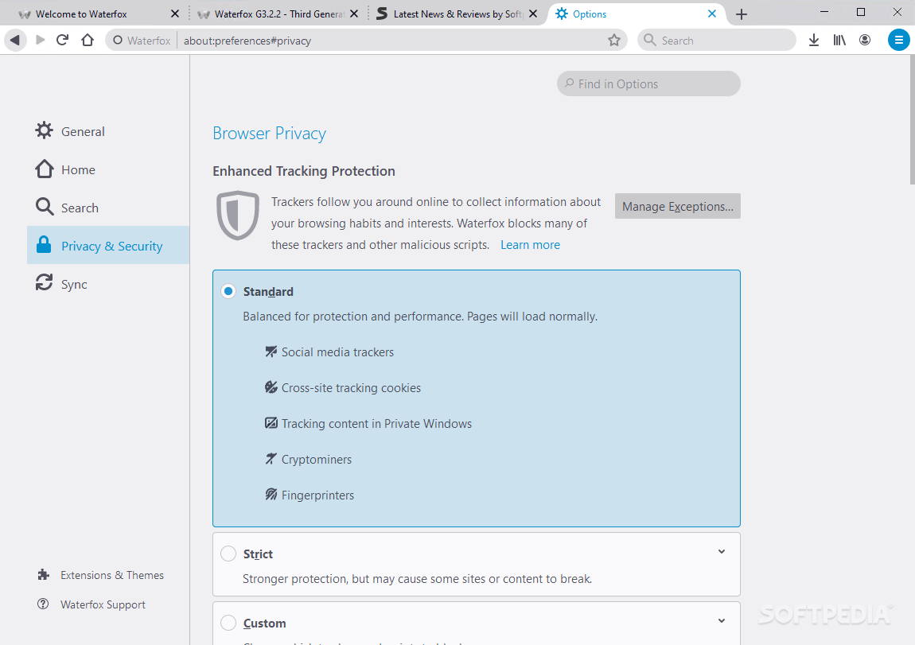Screen dimensions: 915x645
Task: Open Waterfox Support help icon
Action: [x=43, y=604]
